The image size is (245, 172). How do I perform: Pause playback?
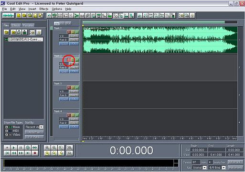[21, 148]
